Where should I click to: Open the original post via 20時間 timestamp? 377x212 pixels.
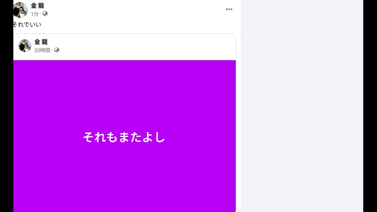tap(42, 50)
